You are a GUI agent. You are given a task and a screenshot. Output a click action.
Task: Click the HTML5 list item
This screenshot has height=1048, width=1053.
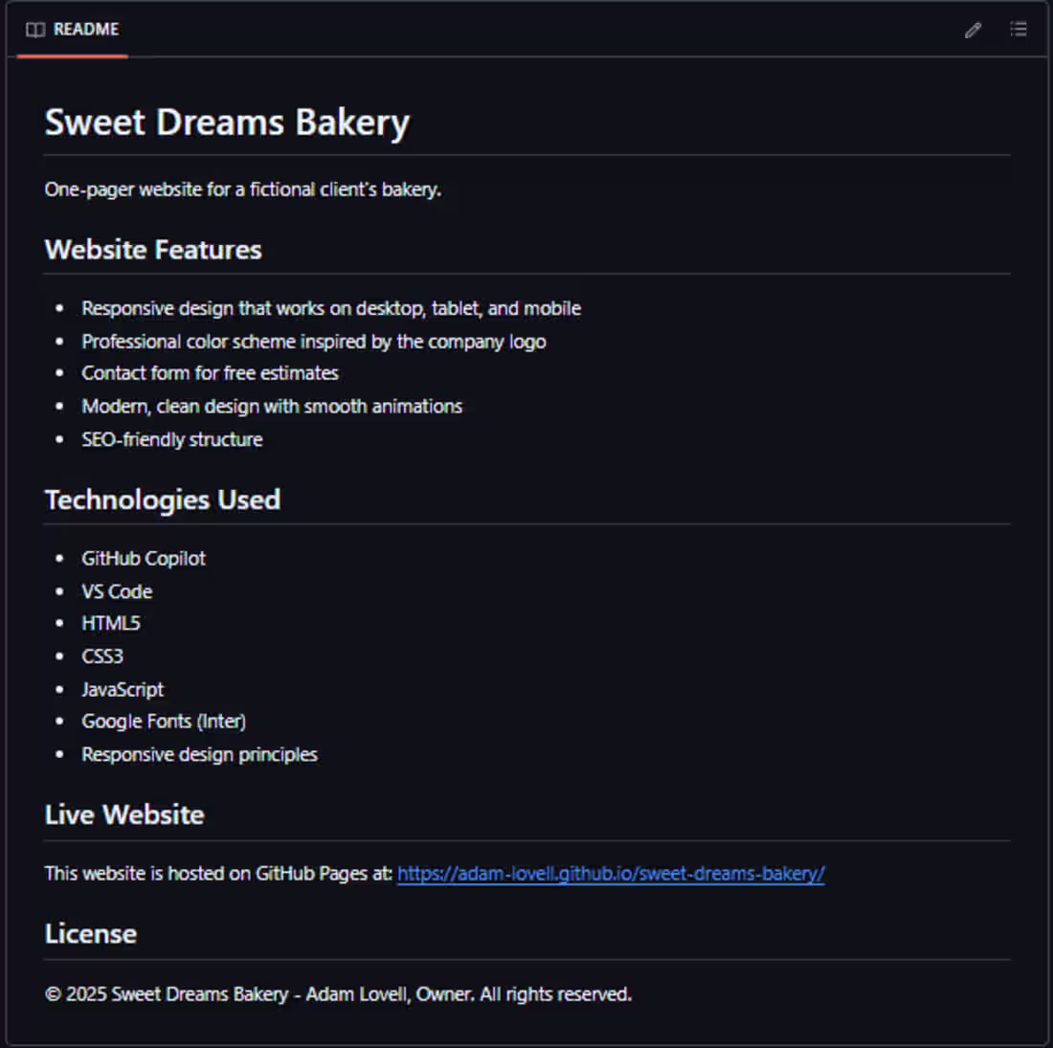(x=111, y=623)
